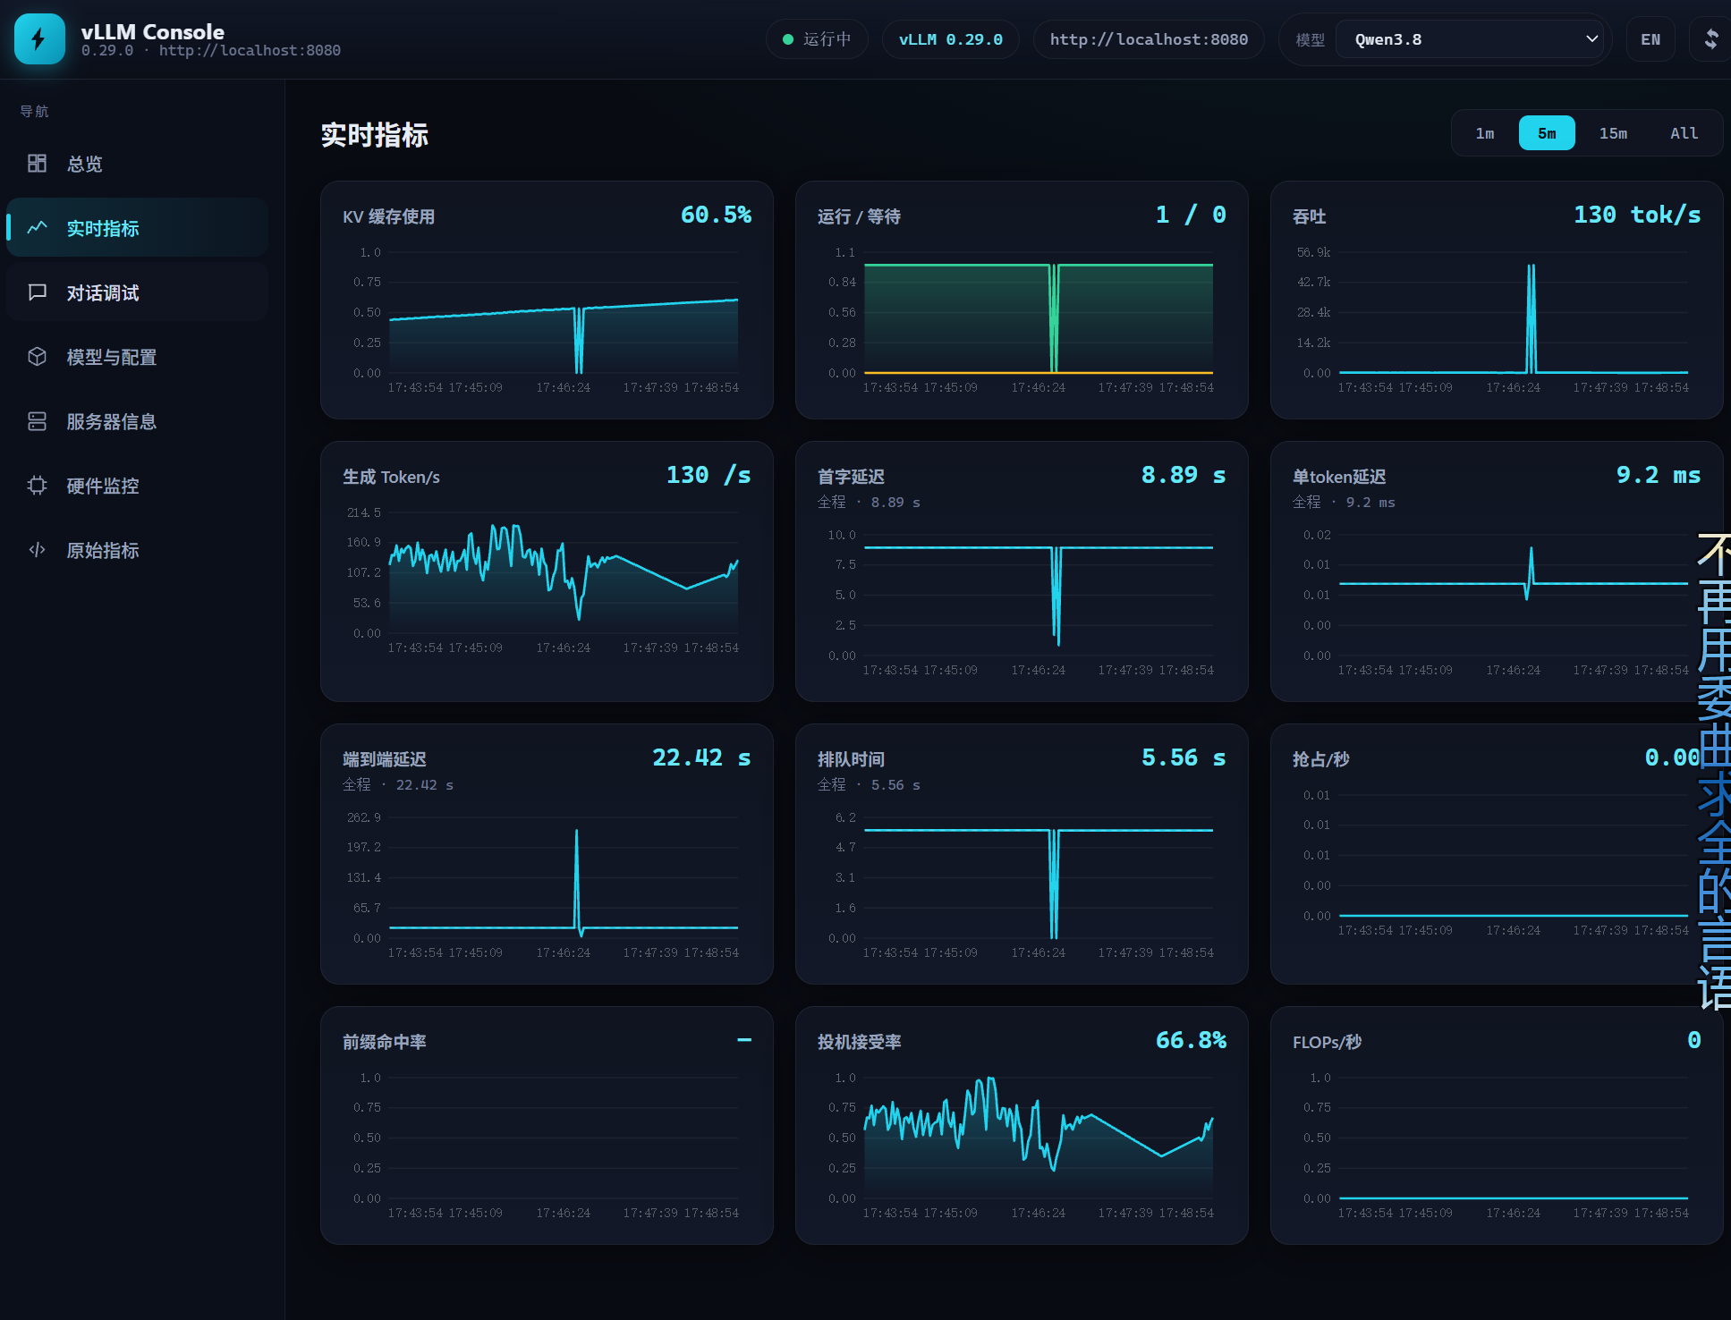Click the green running status dot
This screenshot has width=1731, height=1320.
[788, 39]
